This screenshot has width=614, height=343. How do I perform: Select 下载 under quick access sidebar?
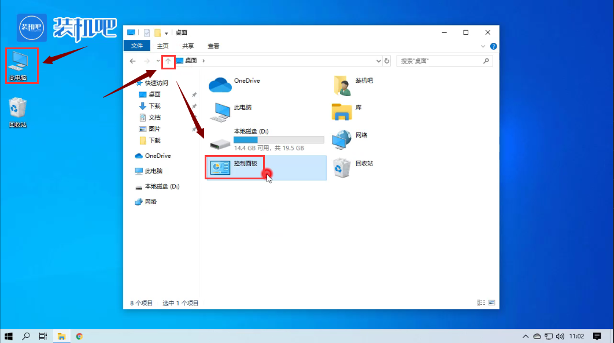(x=154, y=106)
